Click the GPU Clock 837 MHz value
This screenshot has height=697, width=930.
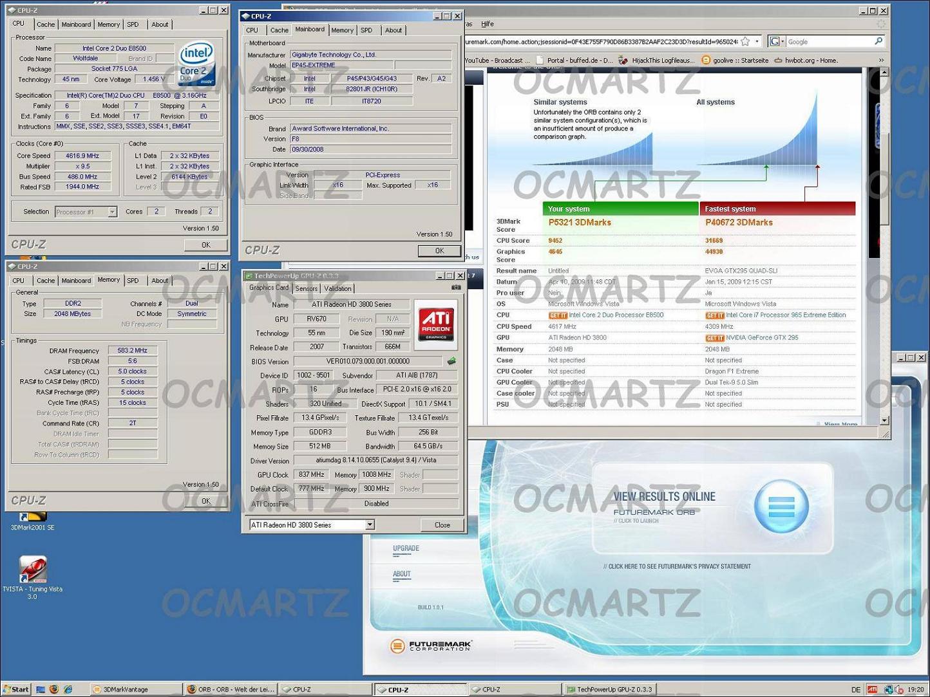[312, 475]
